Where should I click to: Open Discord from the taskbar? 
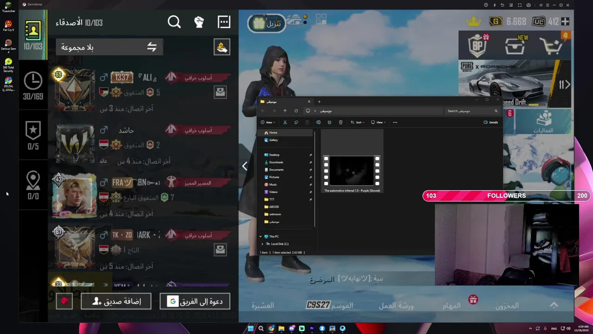click(291, 328)
